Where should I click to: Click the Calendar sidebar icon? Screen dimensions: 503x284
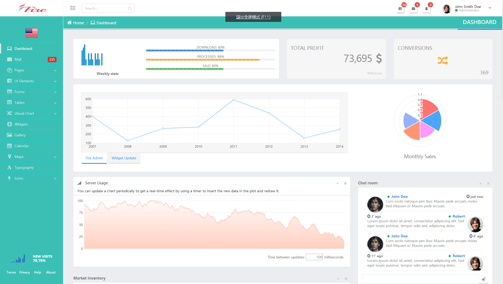click(x=10, y=146)
